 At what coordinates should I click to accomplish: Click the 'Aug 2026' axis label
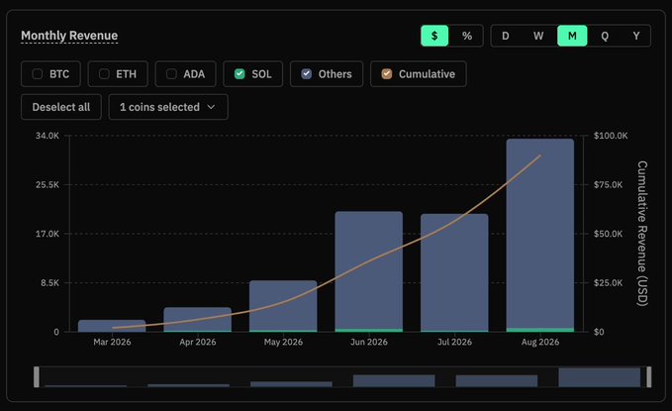click(x=540, y=342)
